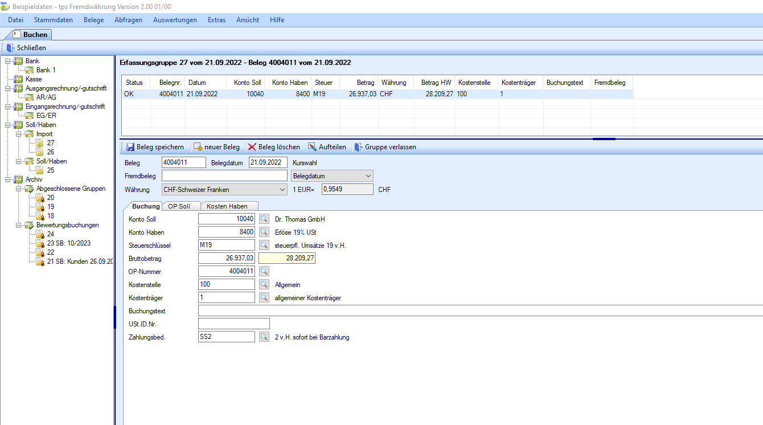
Task: Select import group 26 in the tree
Action: click(x=51, y=152)
